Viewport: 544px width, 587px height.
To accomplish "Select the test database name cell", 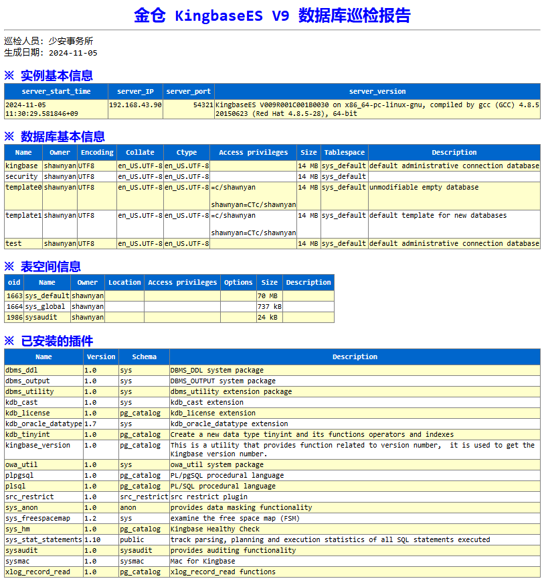I will coord(23,244).
